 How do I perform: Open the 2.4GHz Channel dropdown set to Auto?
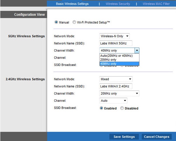(113, 101)
